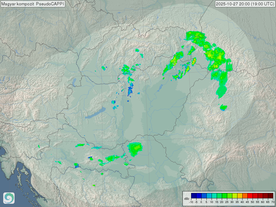The height and width of the screenshot is (207, 276).
Task: Select the yellow-green 30 to 35 legend swatch
Action: (x=234, y=195)
